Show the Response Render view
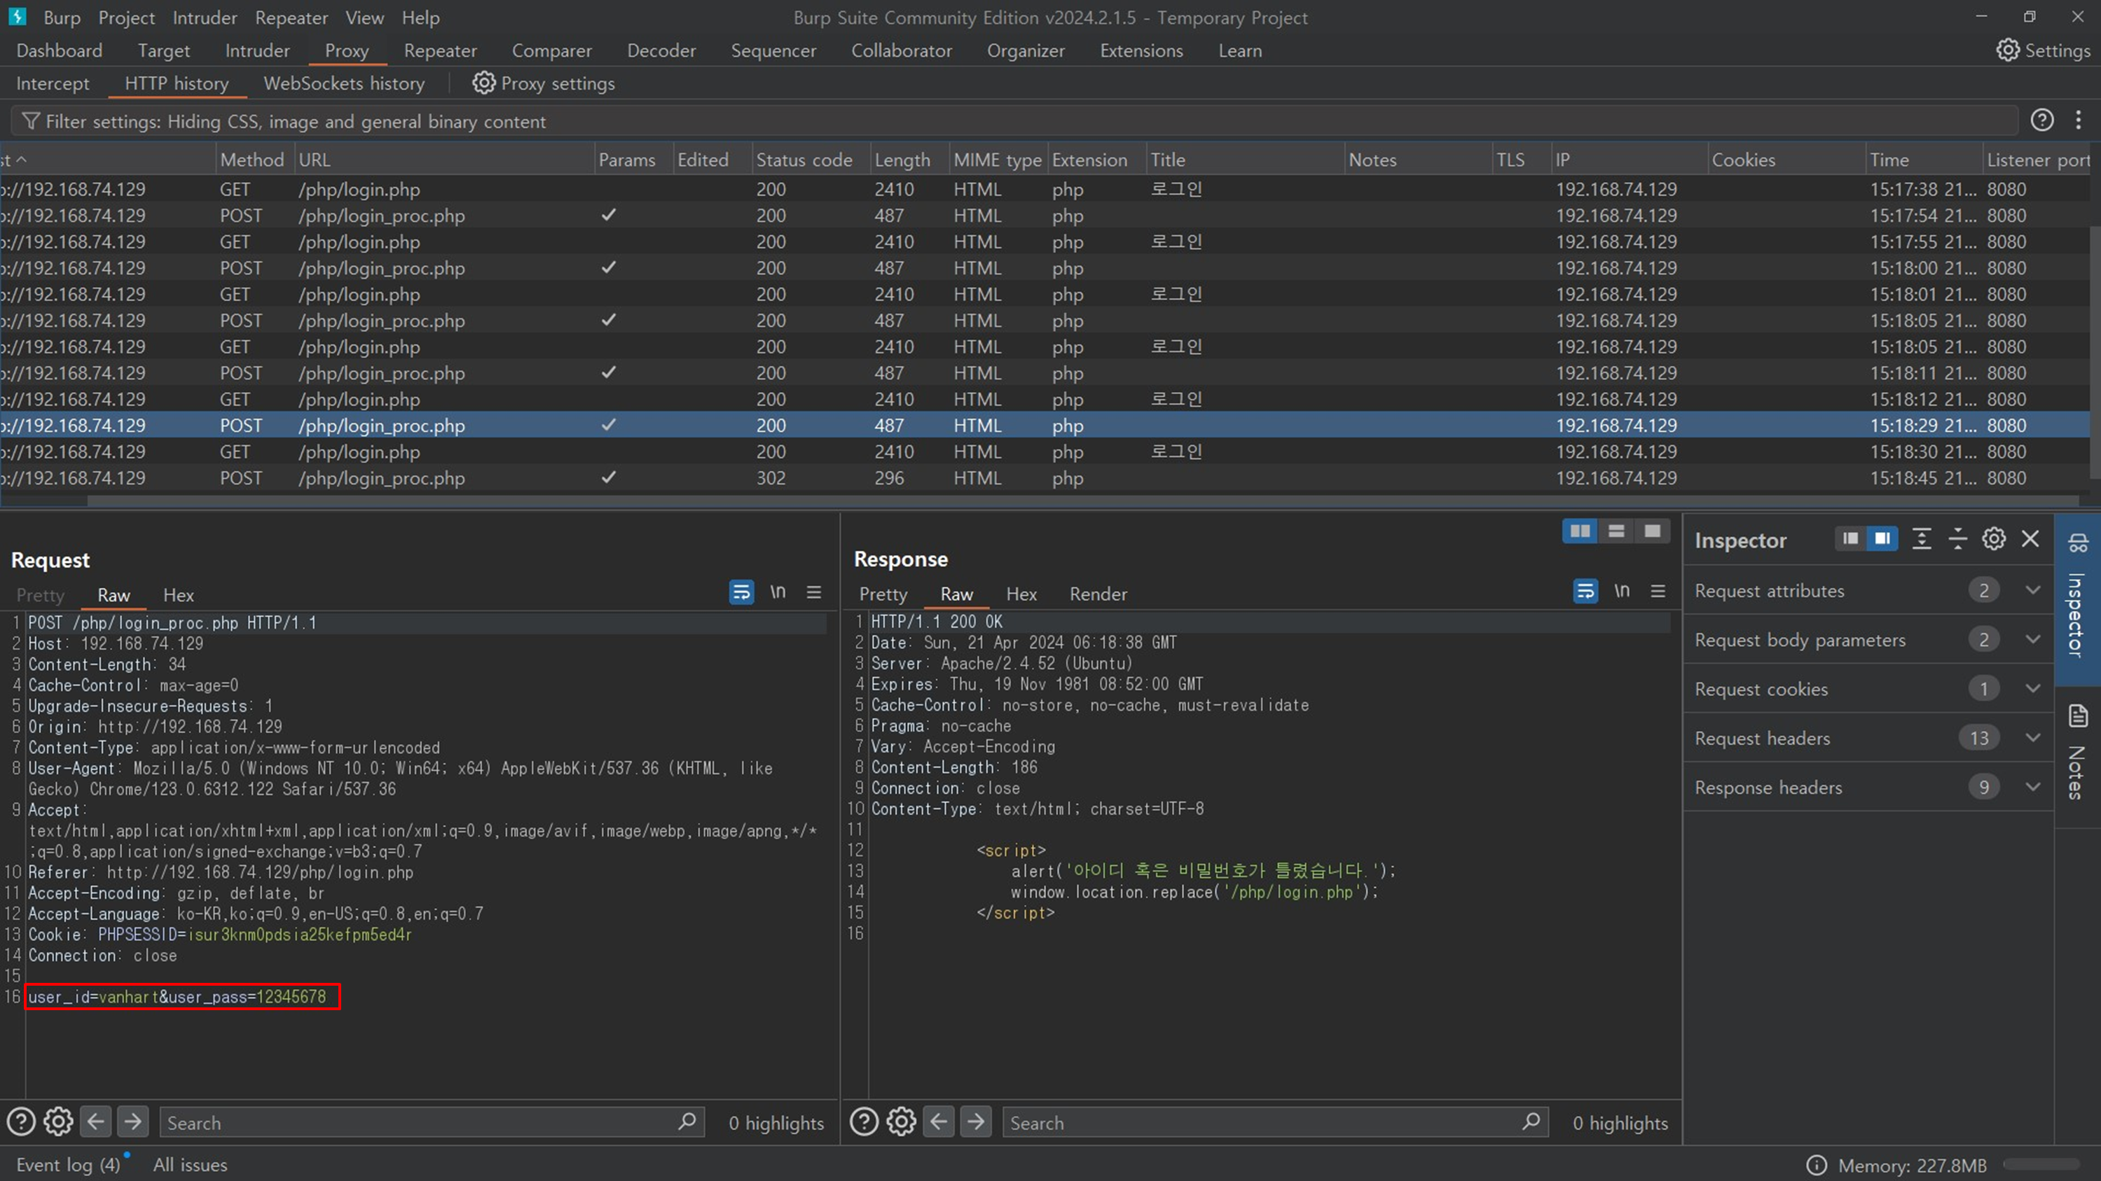 pos(1098,594)
